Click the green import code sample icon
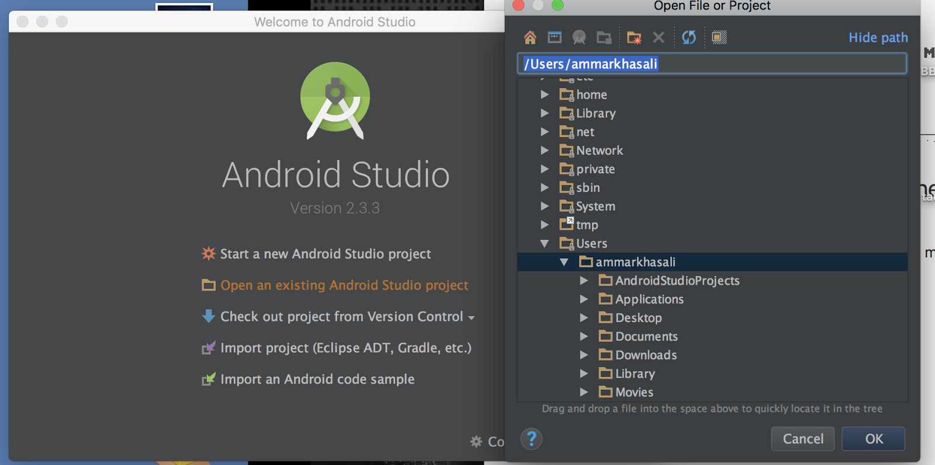935x465 pixels. (x=209, y=379)
